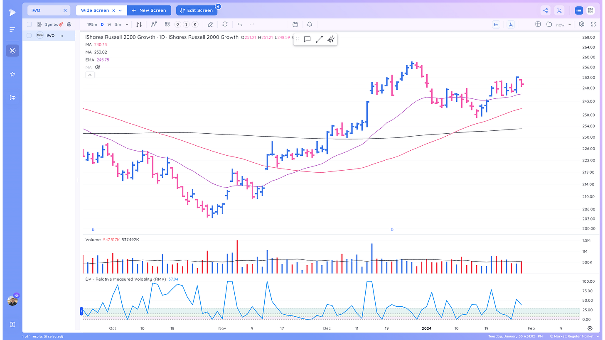This screenshot has height=340, width=605.
Task: Switch to the multi-column grid view icon
Action: 590,10
